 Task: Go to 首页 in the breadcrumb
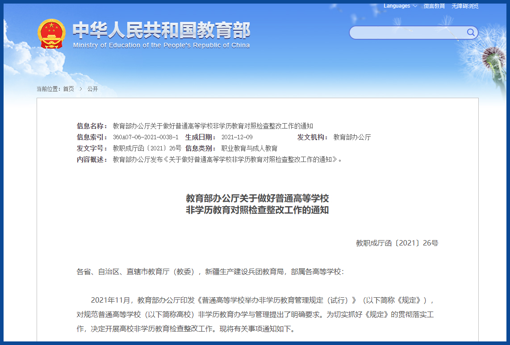coord(68,89)
